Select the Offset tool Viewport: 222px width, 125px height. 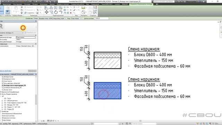point(51,8)
